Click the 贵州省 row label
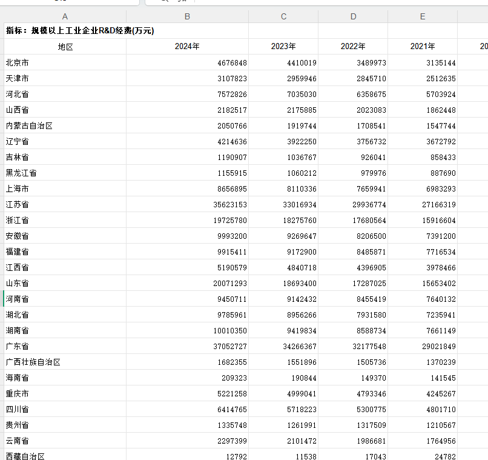The width and height of the screenshot is (488, 460). 17,425
